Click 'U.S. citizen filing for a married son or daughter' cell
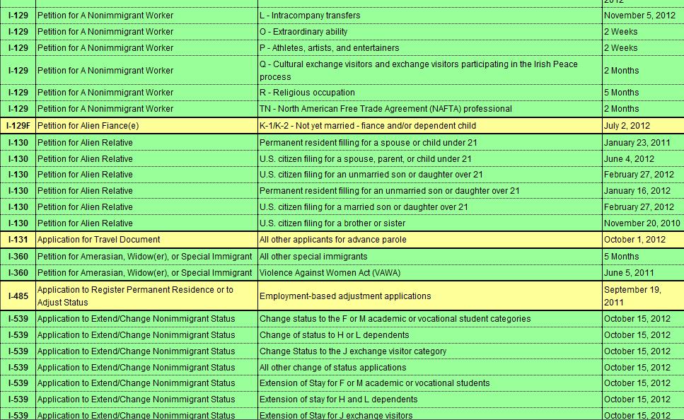Image resolution: width=684 pixels, height=420 pixels. 429,206
